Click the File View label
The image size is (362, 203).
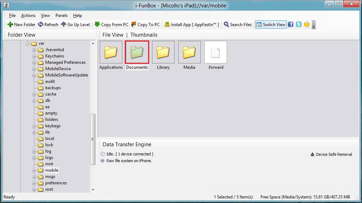pyautogui.click(x=113, y=35)
